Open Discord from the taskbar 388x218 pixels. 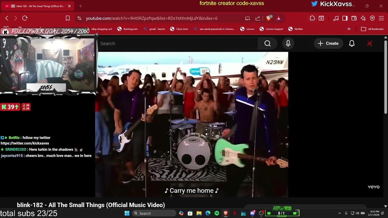[252, 213]
